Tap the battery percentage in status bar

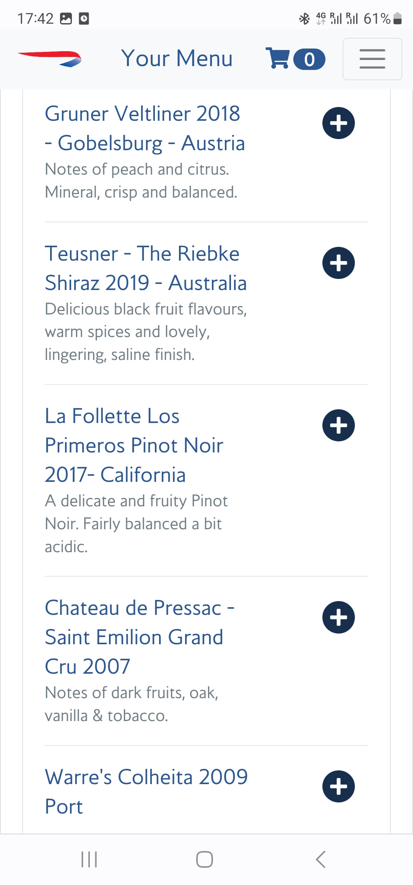click(x=377, y=18)
